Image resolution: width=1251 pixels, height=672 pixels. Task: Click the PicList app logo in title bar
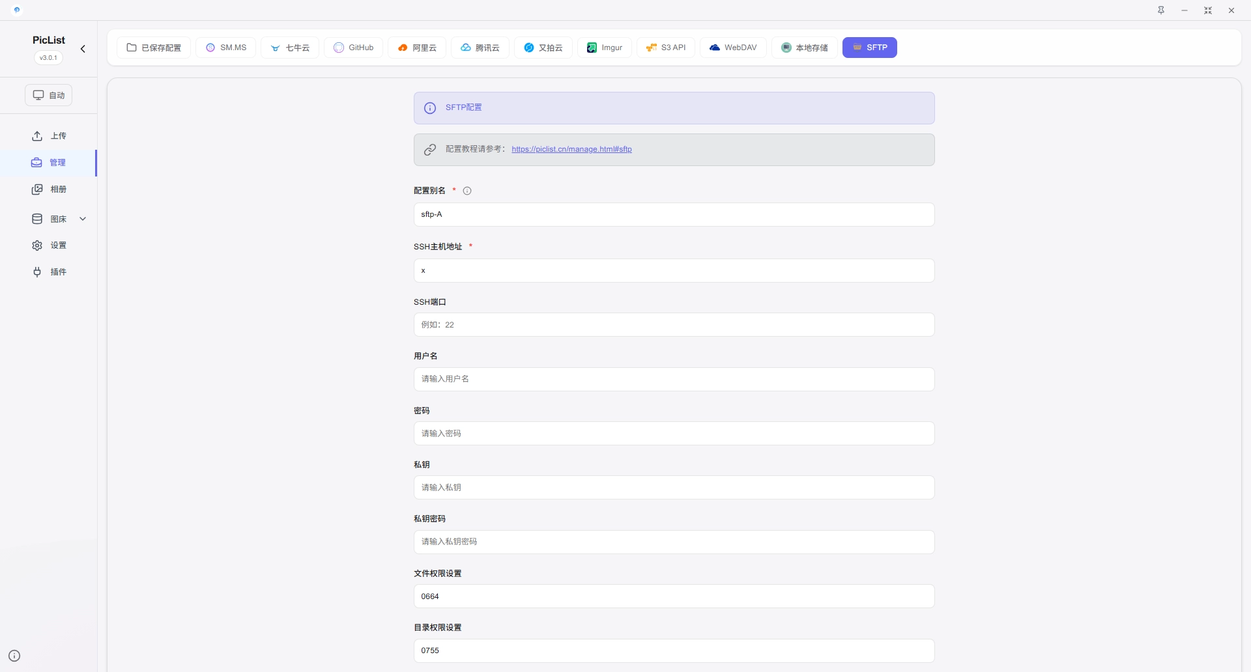(17, 10)
